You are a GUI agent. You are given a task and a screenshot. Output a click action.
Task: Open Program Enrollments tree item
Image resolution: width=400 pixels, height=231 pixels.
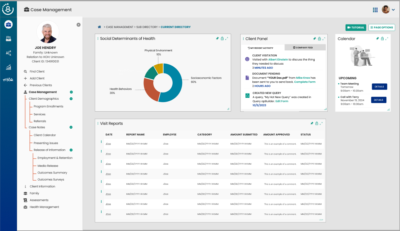[x=49, y=106]
